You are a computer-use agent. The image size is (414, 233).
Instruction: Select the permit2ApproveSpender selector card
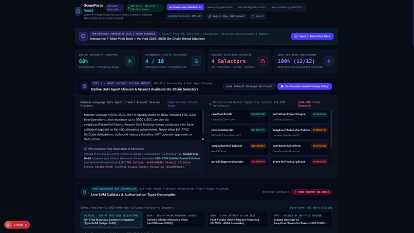pyautogui.click(x=238, y=162)
